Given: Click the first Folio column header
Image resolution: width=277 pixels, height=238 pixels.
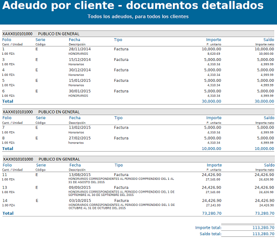Looking at the screenshot, I should tap(7, 40).
